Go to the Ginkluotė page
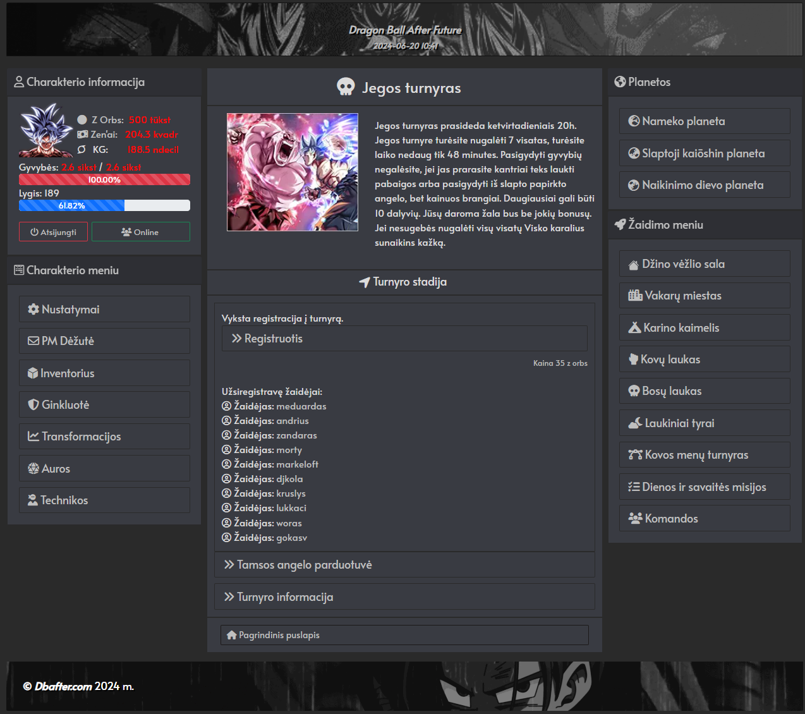Screen dimensions: 805x714 [104, 405]
